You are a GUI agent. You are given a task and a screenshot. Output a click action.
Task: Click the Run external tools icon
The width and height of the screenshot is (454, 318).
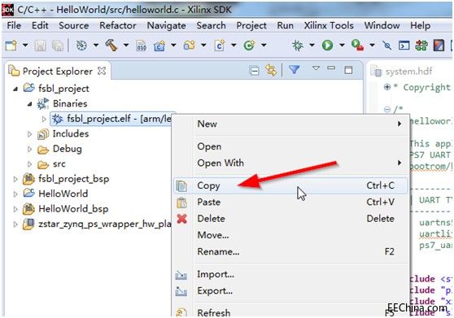click(x=357, y=46)
